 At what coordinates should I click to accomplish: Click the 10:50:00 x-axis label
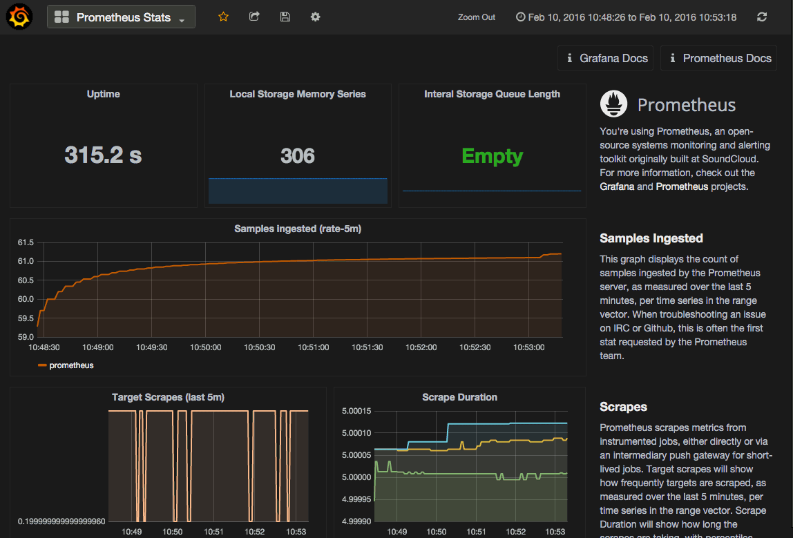coord(205,347)
